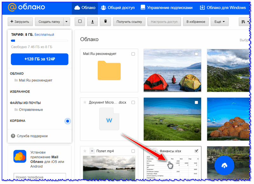Click the round blue cloud upload button

pos(224,165)
